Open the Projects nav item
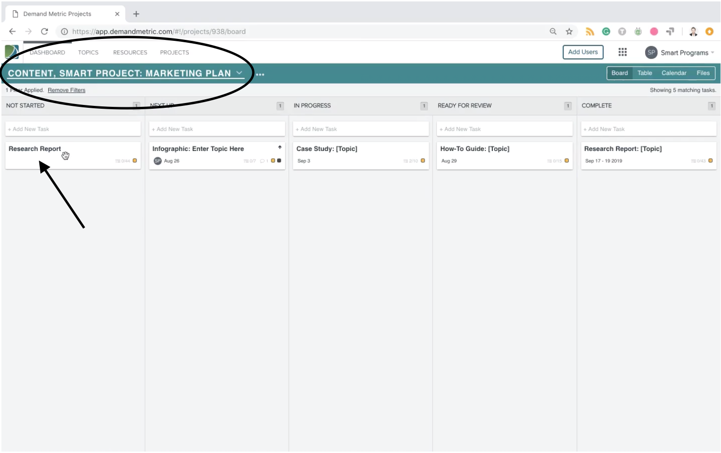Viewport: 721px width, 453px height. 175,53
